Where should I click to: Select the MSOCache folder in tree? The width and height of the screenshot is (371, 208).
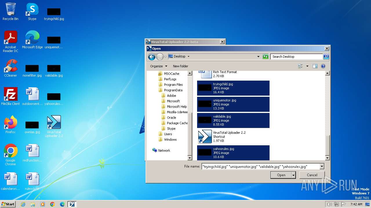(x=169, y=74)
